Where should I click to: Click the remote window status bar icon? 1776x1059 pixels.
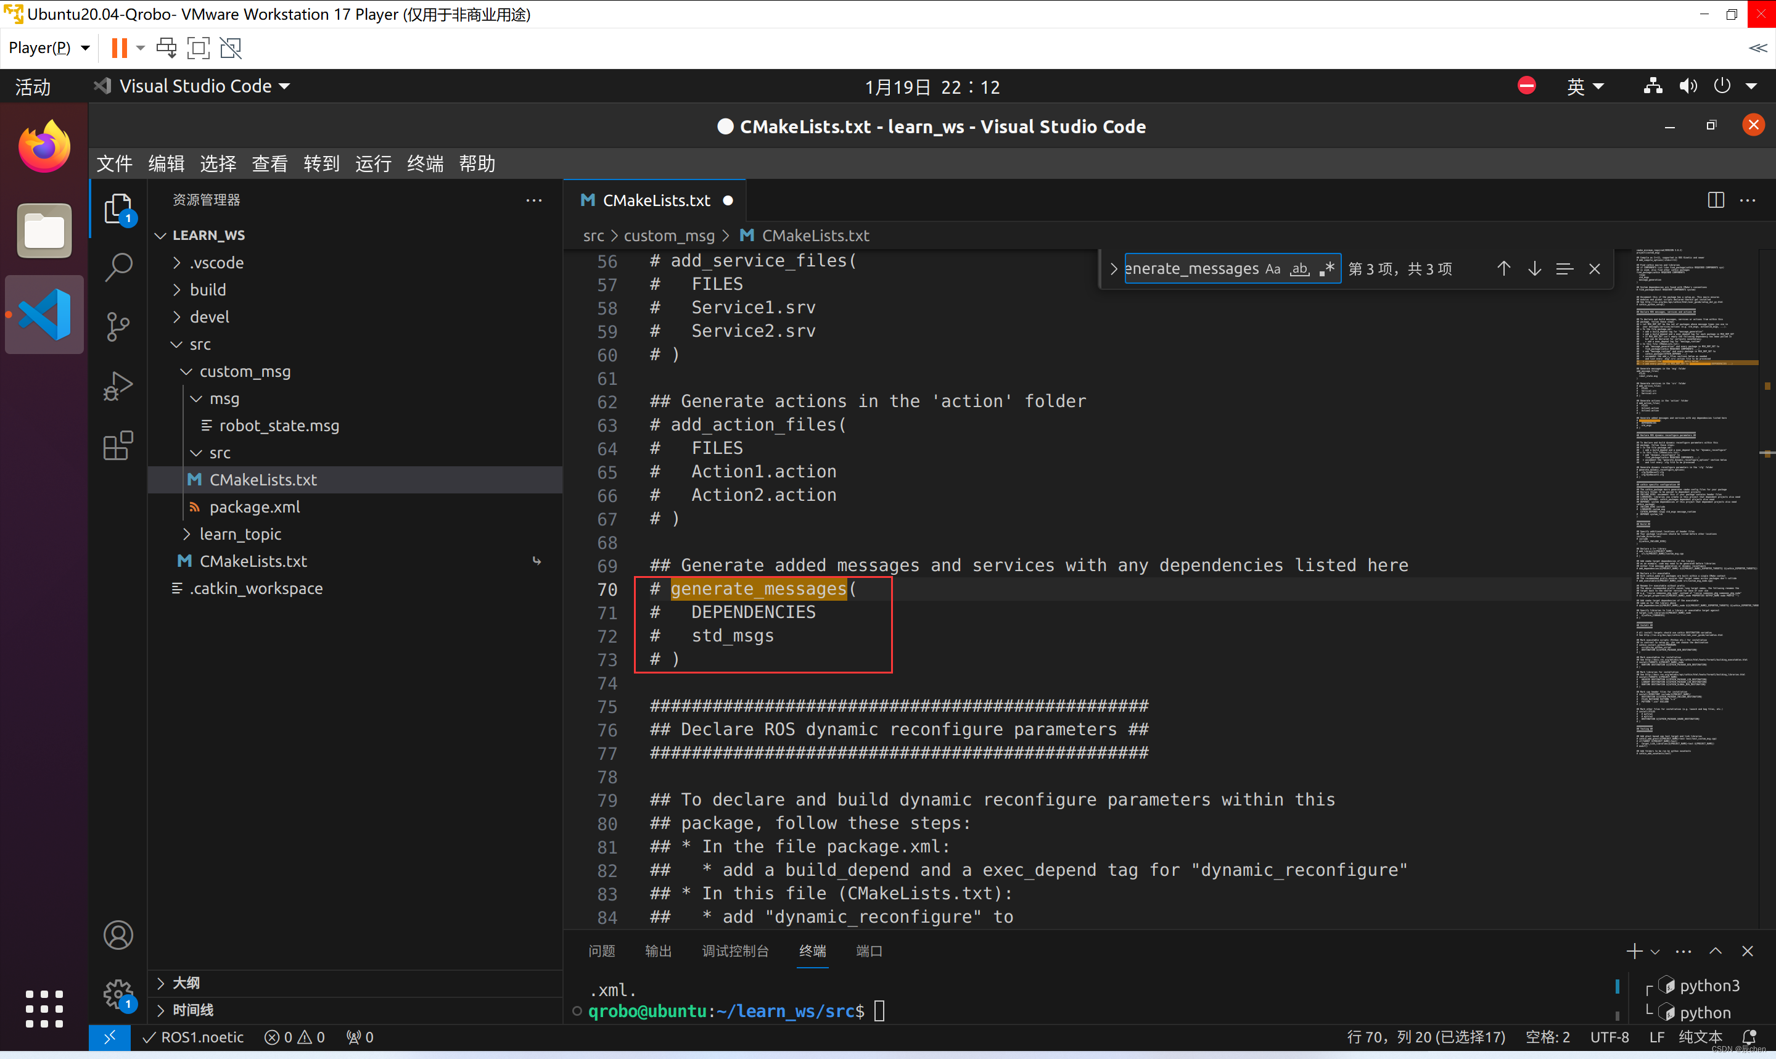coord(110,1037)
